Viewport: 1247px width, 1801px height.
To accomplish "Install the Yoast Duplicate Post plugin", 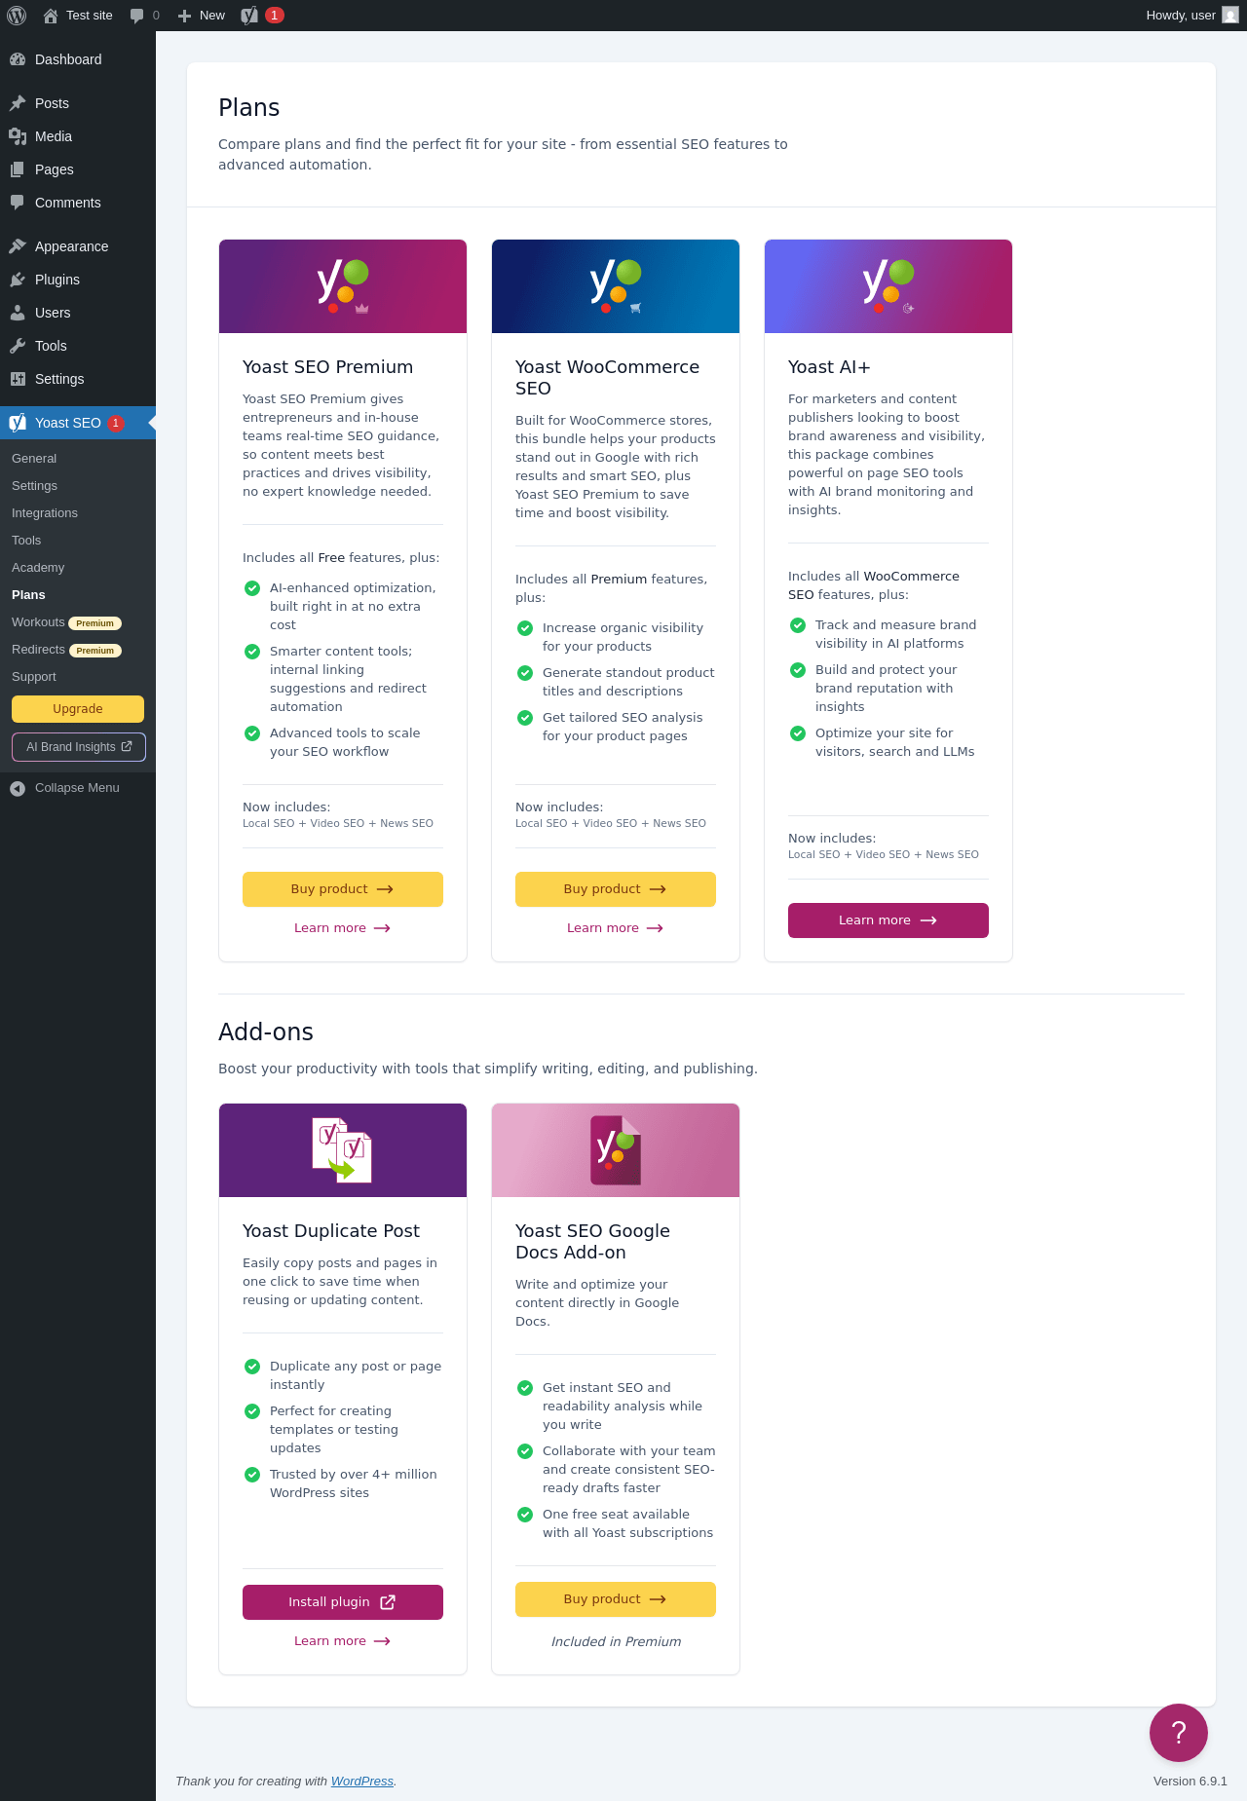I will point(343,1602).
